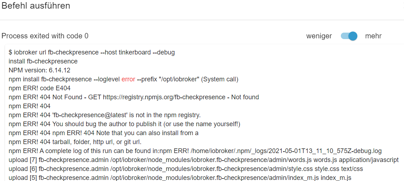Click the iobroker url fb-checkpresence command line

[92, 53]
